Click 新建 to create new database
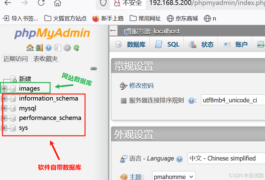This screenshot has width=265, height=180. pos(25,79)
